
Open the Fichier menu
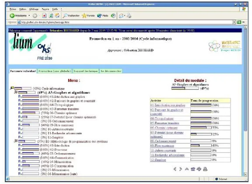click(x=13, y=9)
